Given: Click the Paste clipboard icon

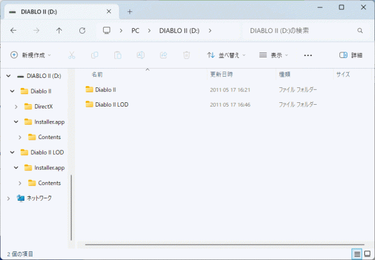Looking at the screenshot, I should 117,55.
